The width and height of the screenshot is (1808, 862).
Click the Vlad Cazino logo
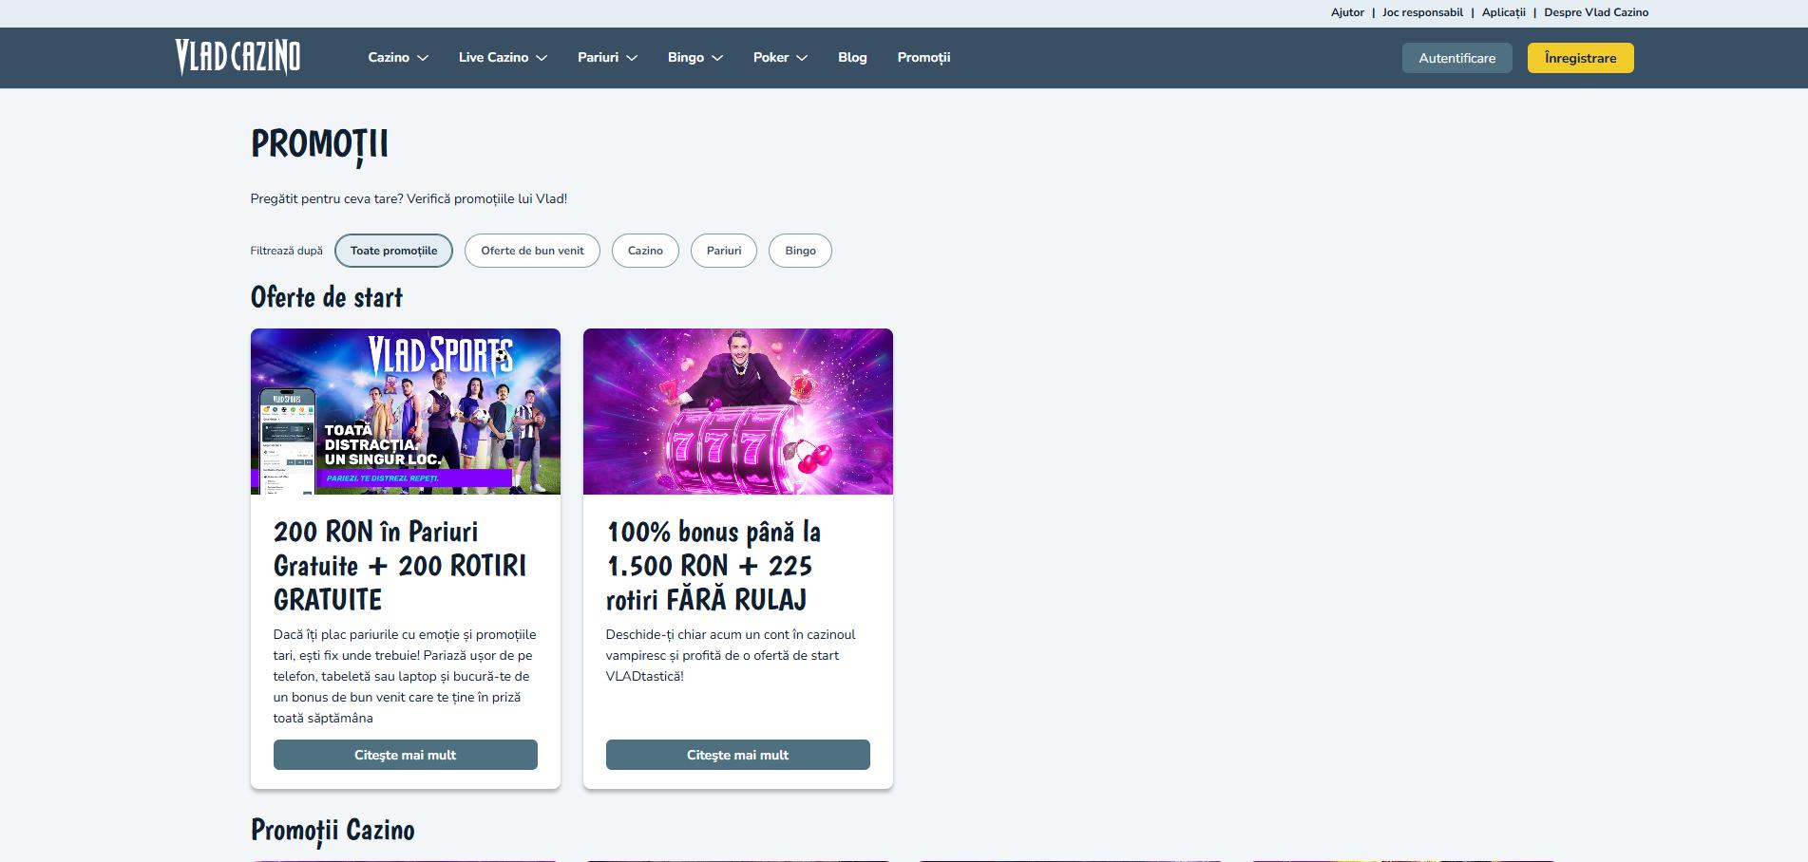[x=238, y=58]
